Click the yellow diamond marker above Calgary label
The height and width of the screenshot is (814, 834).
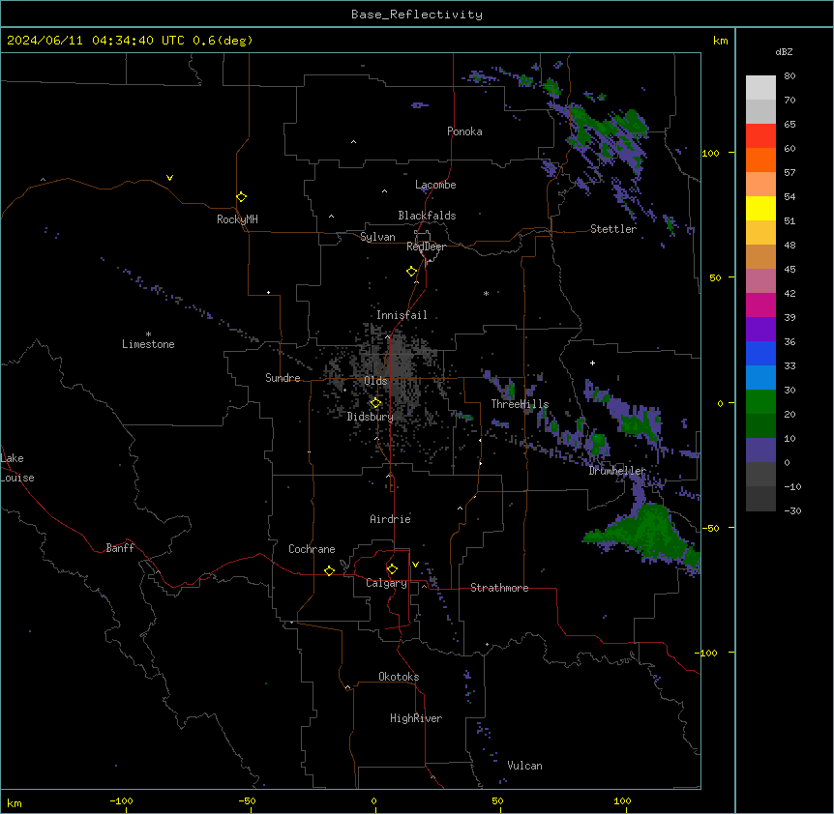[392, 569]
